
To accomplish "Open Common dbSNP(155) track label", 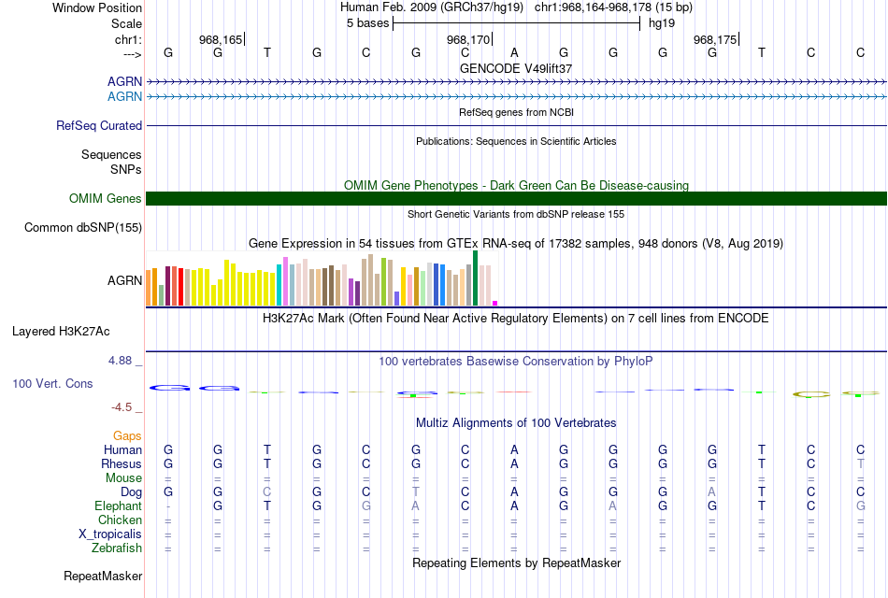I will 82,228.
